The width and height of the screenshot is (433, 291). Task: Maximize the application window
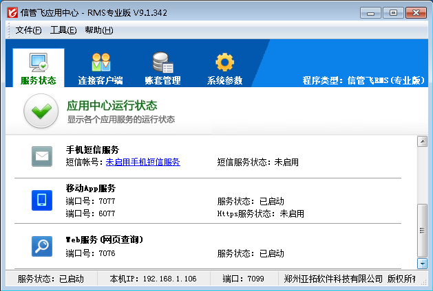pos(393,12)
